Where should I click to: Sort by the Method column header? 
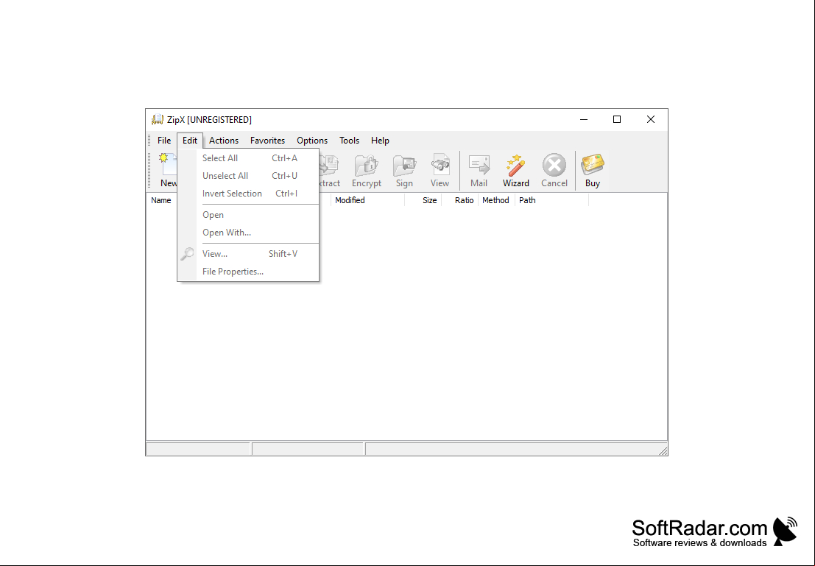(496, 200)
